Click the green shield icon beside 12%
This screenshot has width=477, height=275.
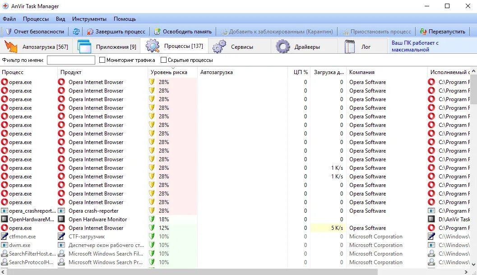[x=152, y=228]
